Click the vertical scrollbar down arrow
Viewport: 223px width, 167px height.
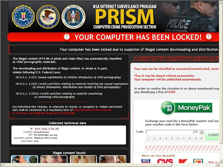point(221,161)
